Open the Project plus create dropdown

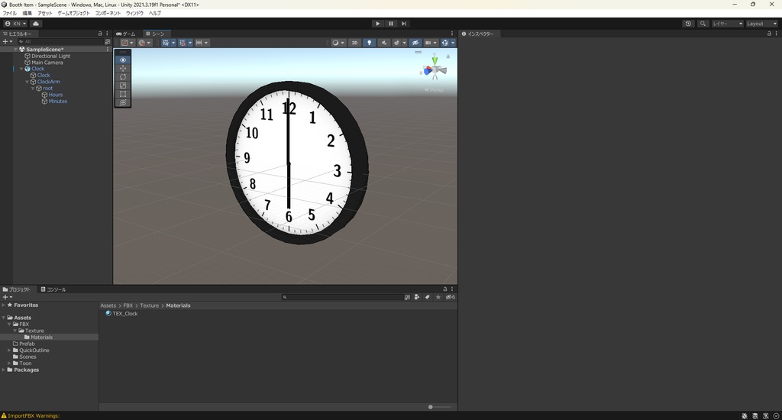[x=8, y=297]
